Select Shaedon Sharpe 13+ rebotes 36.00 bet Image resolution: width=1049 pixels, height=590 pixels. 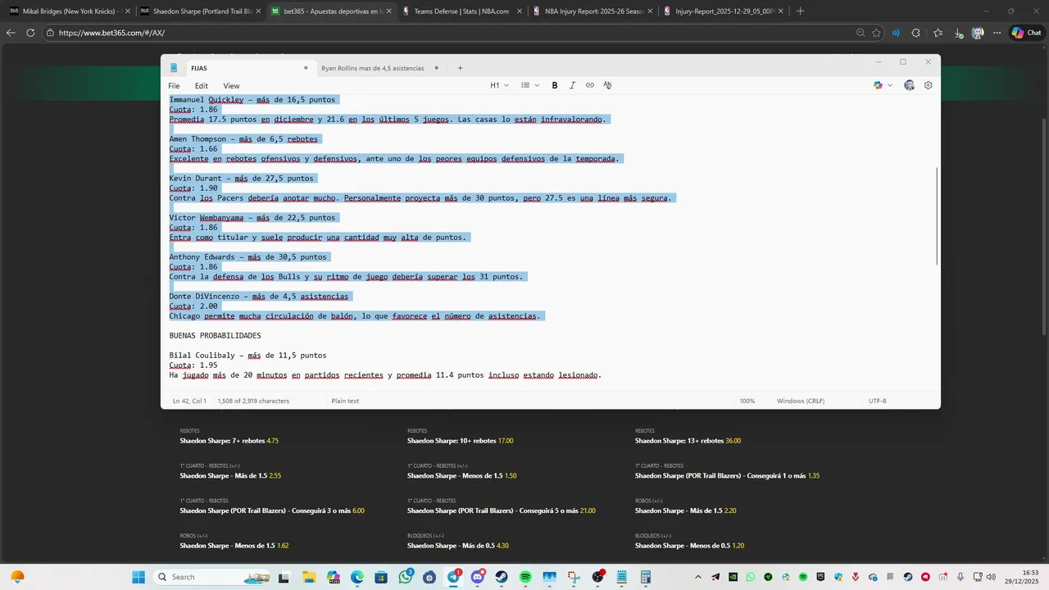pos(688,441)
